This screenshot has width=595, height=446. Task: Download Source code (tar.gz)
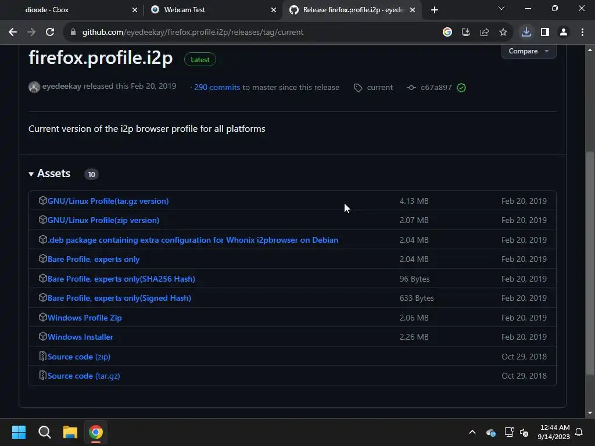[84, 376]
